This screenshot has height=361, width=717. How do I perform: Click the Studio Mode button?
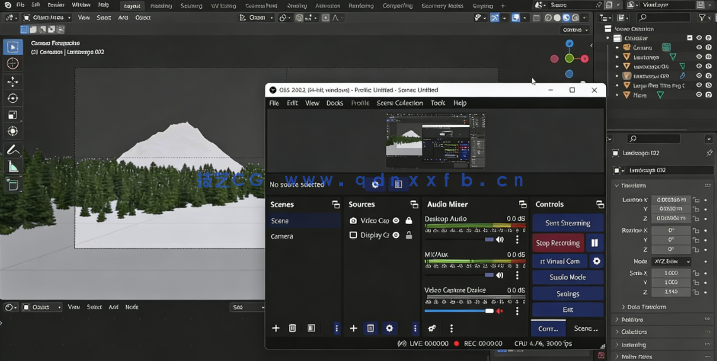point(568,277)
